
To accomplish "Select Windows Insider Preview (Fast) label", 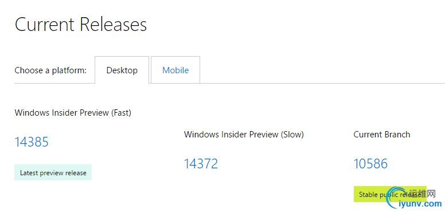I will (x=73, y=113).
